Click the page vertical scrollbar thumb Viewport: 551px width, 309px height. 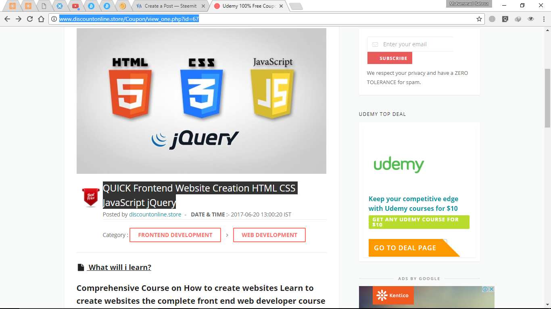point(547,98)
